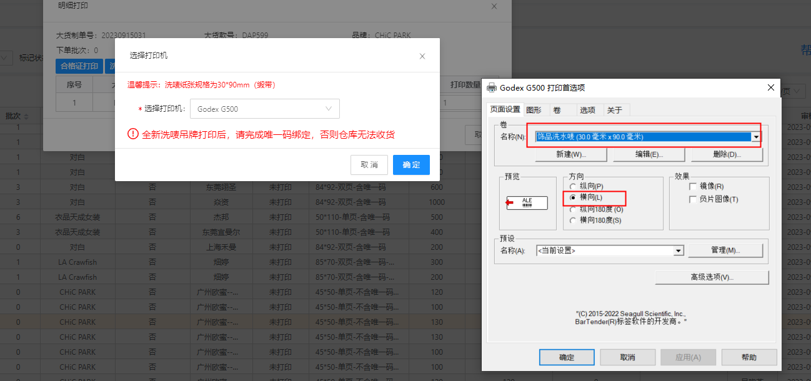The height and width of the screenshot is (381, 811).
Task: Enable the 镜像(R) mirror checkbox
Action: pyautogui.click(x=692, y=187)
